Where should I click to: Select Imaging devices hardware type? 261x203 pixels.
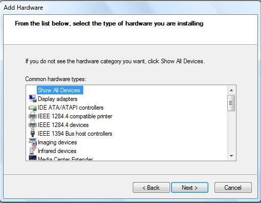[57, 142]
